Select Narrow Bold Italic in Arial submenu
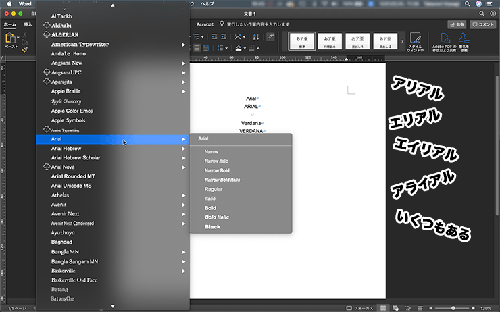500x312 pixels. (x=222, y=180)
